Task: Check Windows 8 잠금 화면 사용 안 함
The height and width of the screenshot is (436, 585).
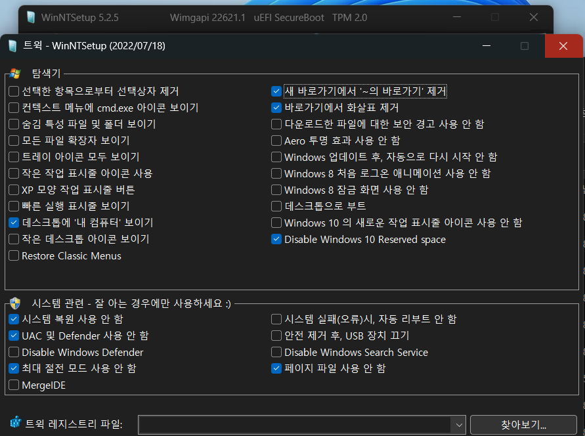Action: click(276, 190)
